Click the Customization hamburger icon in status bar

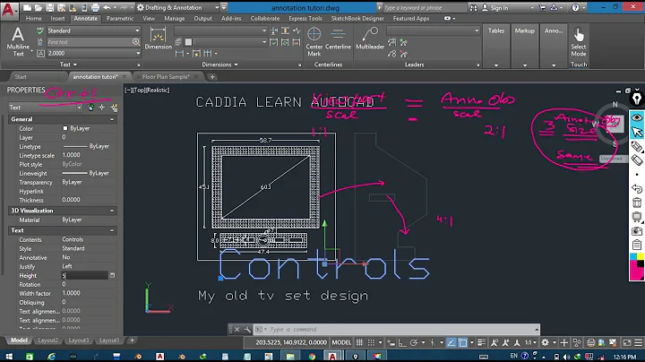point(639,342)
